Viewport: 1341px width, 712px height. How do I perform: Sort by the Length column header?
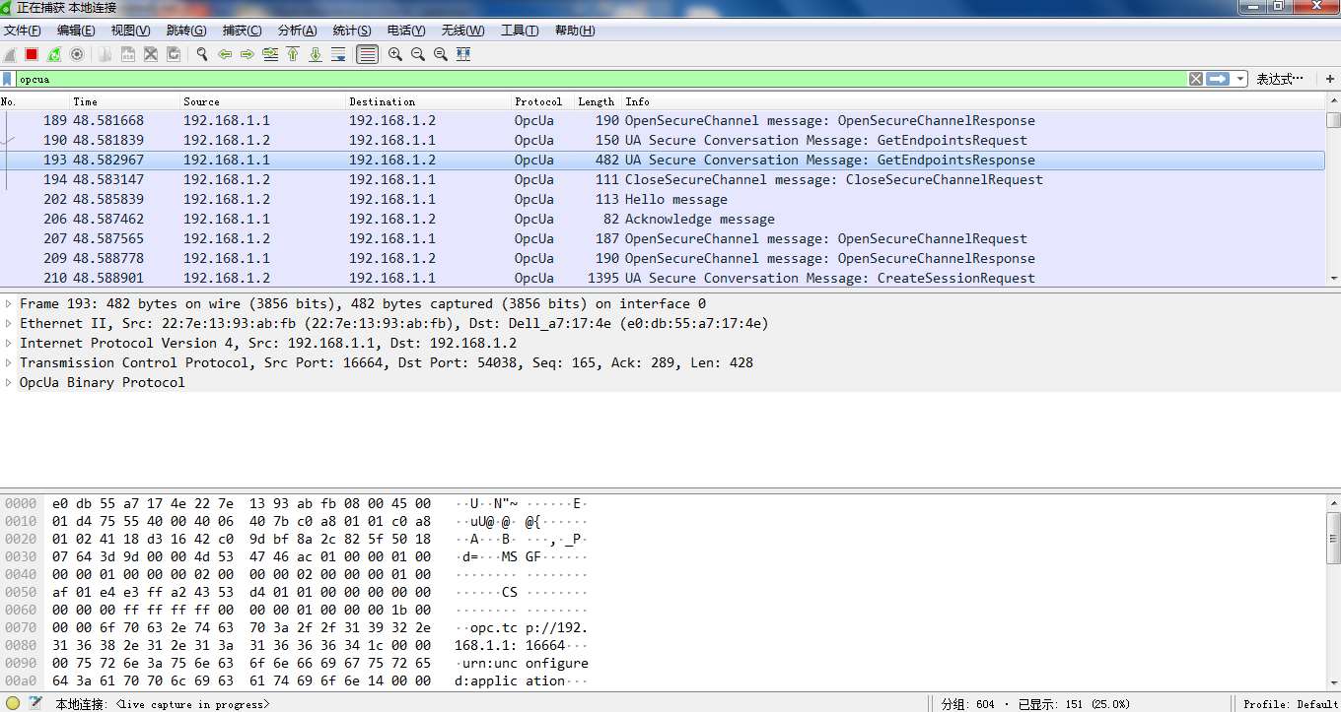[596, 101]
